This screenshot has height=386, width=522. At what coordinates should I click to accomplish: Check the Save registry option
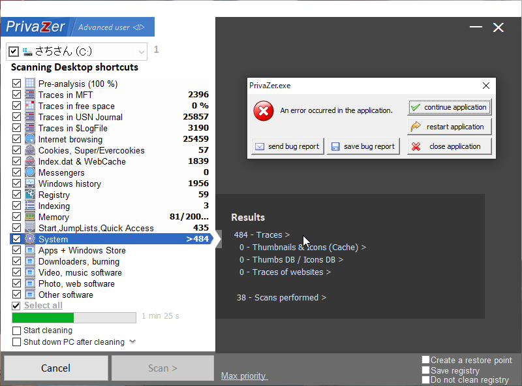pyautogui.click(x=426, y=370)
